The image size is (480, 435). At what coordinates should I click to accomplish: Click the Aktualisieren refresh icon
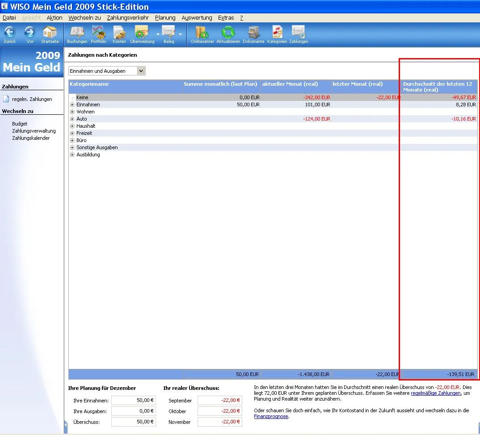point(228,33)
